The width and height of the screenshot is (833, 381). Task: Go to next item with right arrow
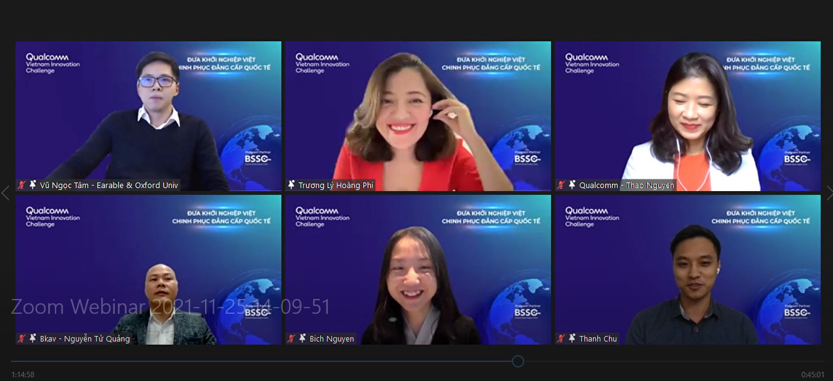[x=829, y=193]
